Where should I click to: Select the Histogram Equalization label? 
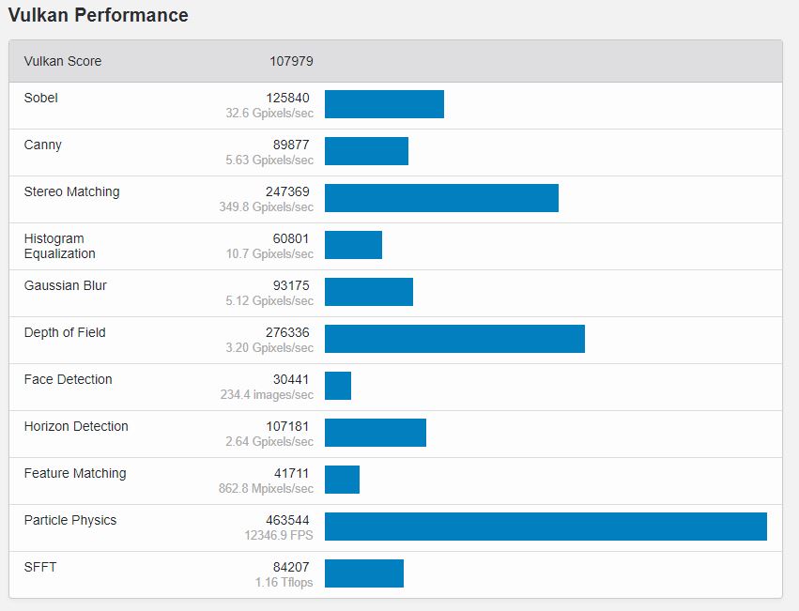point(60,246)
